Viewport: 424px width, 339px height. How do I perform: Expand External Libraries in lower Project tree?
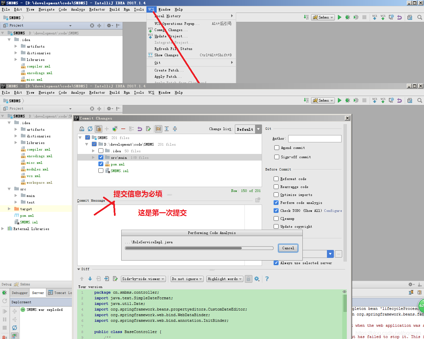tap(3, 229)
